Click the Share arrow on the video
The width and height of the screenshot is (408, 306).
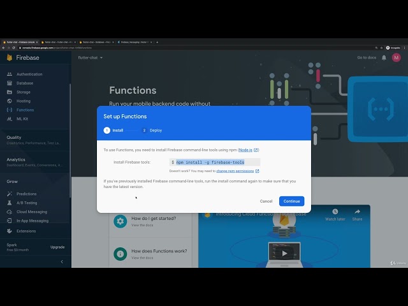(x=357, y=212)
